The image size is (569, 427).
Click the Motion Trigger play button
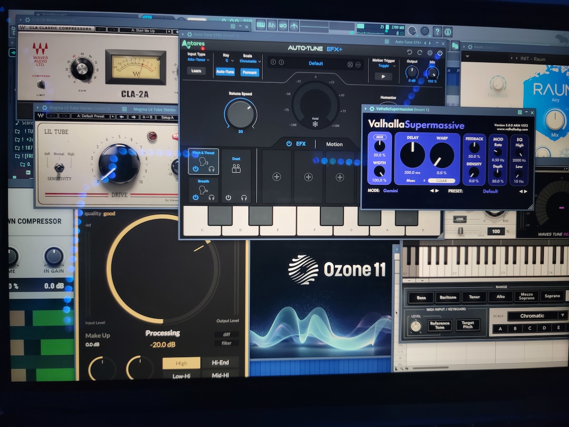tap(383, 76)
